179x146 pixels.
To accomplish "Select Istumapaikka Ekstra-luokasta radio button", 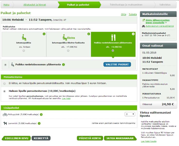I will tap(68, 50).
